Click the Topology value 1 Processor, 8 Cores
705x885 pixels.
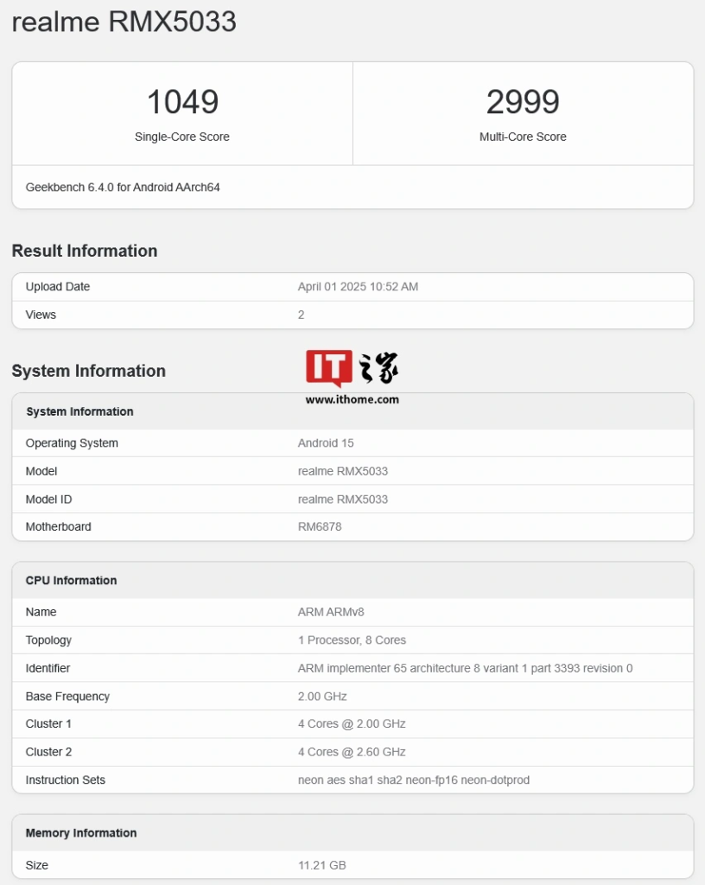click(x=352, y=640)
